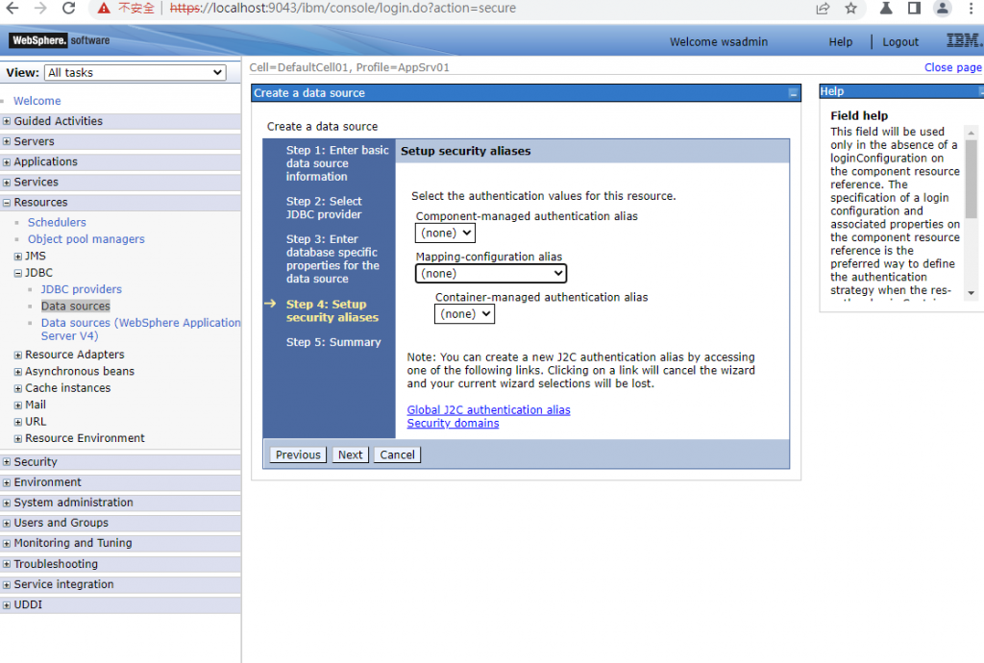Screen dimensions: 984x663
Task: Open Data sources WebSphere Application Server V4
Action: (x=140, y=330)
